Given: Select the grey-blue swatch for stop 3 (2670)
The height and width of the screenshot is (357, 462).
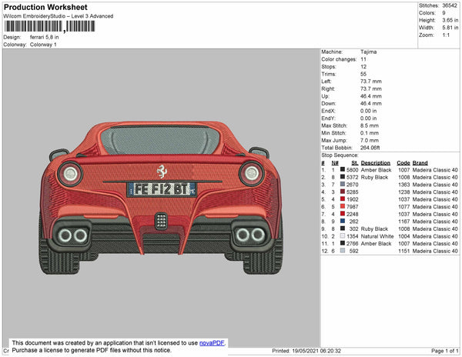Looking at the screenshot, I should pos(343,184).
